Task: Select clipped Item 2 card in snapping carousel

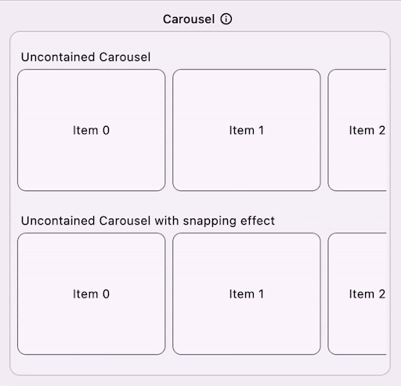Action: [357, 294]
